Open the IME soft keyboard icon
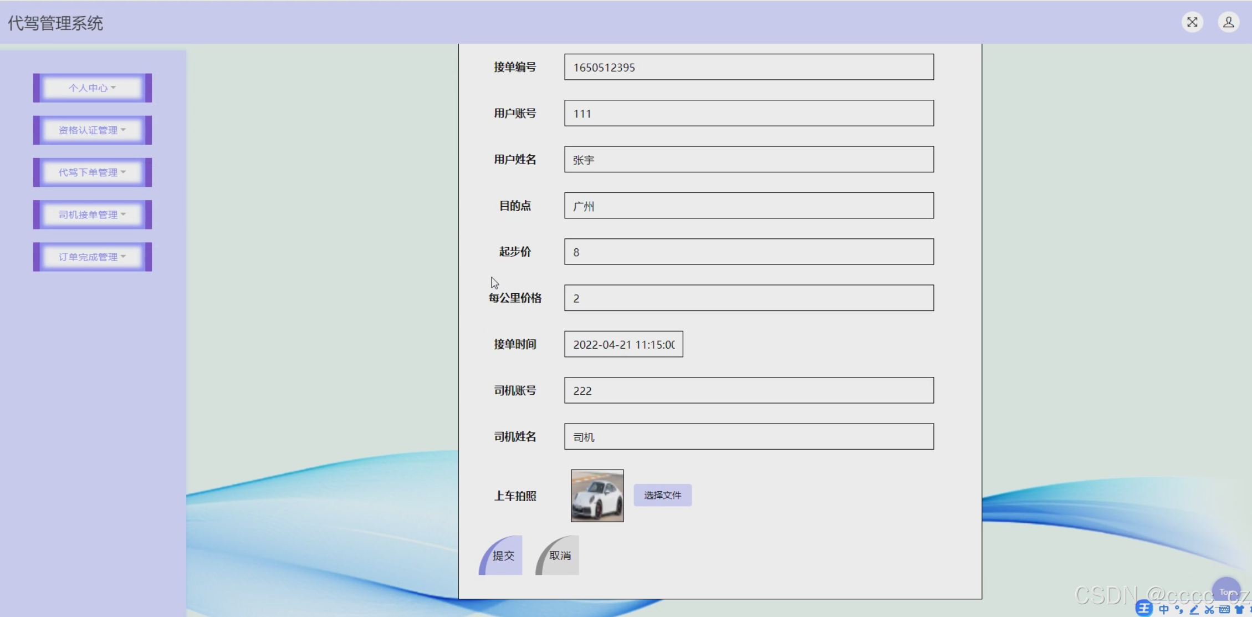Image resolution: width=1252 pixels, height=617 pixels. point(1224,610)
